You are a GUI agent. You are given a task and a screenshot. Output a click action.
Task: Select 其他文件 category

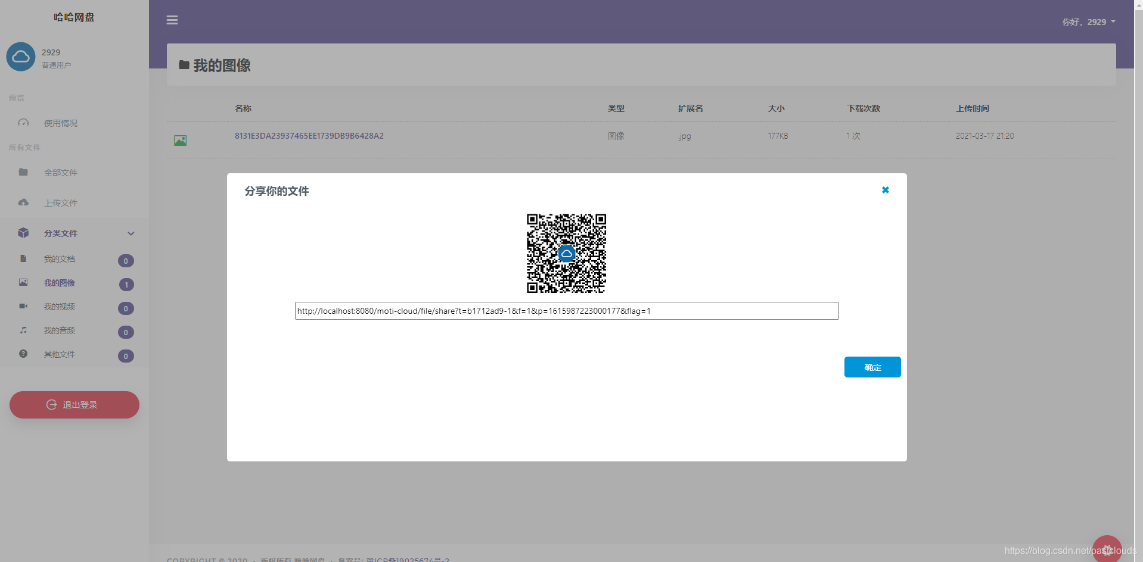[59, 354]
